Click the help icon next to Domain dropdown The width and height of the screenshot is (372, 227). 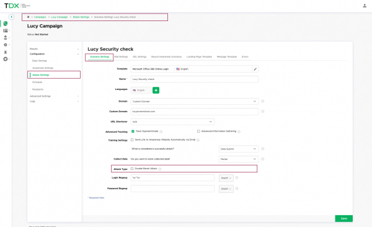tap(263, 101)
